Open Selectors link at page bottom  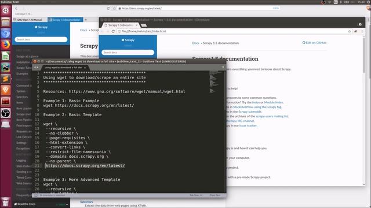86,202
